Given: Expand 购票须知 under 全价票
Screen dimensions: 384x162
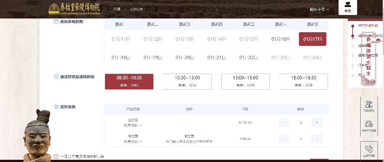Looking at the screenshot, I should pos(133,125).
